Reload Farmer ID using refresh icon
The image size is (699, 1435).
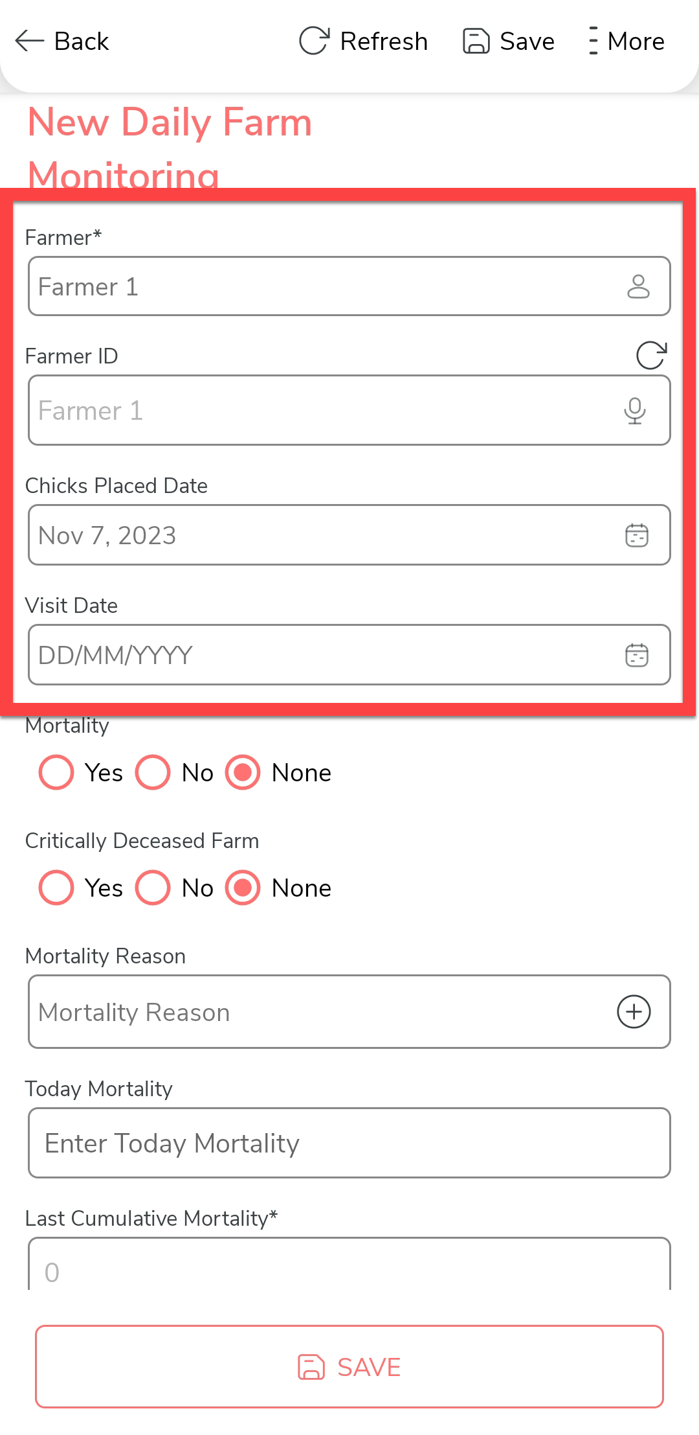tap(650, 355)
